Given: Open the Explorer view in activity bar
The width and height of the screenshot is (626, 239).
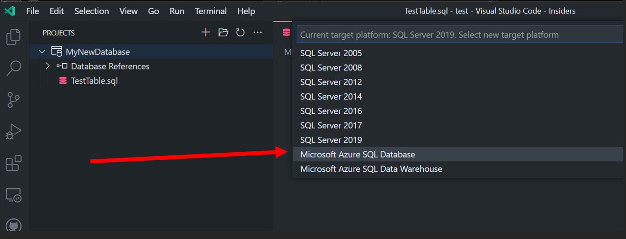Looking at the screenshot, I should 14,37.
